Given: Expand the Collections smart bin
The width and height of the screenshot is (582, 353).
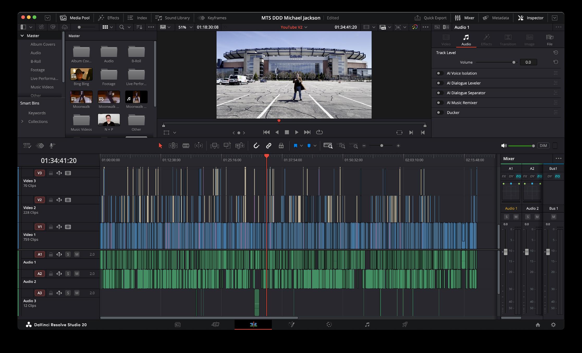Looking at the screenshot, I should point(22,122).
